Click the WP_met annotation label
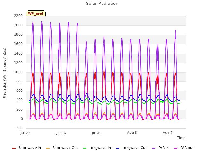The image size is (205, 154). pyautogui.click(x=36, y=13)
